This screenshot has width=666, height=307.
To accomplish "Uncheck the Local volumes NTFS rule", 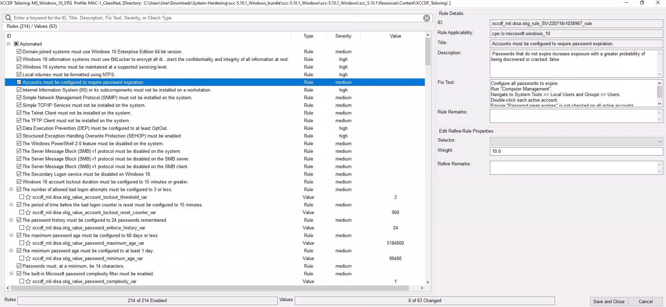I will (x=19, y=74).
